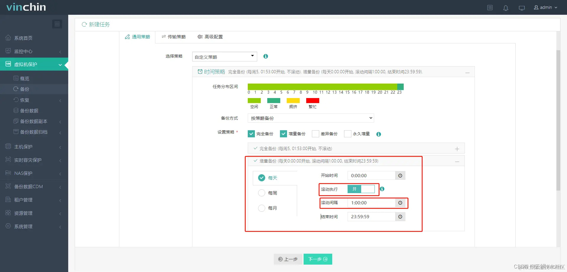Click the page vertical scrollbar
Image resolution: width=567 pixels, height=272 pixels.
[x=558, y=120]
